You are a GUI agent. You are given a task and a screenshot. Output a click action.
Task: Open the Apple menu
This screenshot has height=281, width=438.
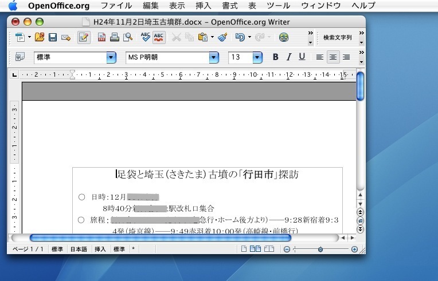coord(13,5)
